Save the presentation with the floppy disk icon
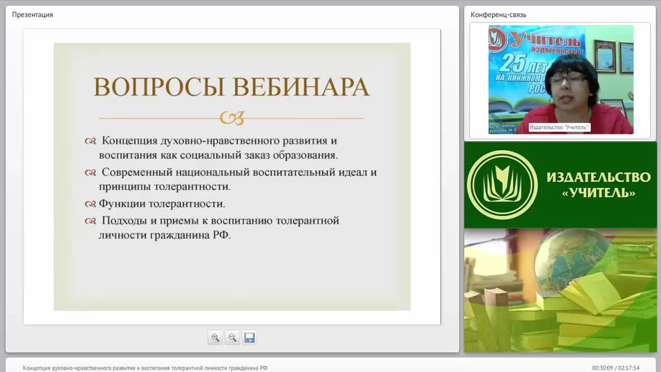The image size is (661, 372). coord(249,337)
